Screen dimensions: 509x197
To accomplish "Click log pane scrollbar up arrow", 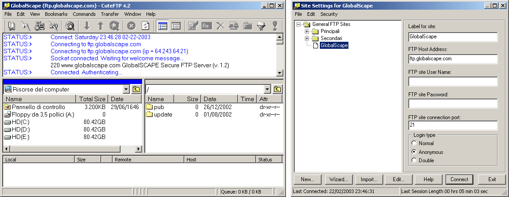I will (279, 36).
